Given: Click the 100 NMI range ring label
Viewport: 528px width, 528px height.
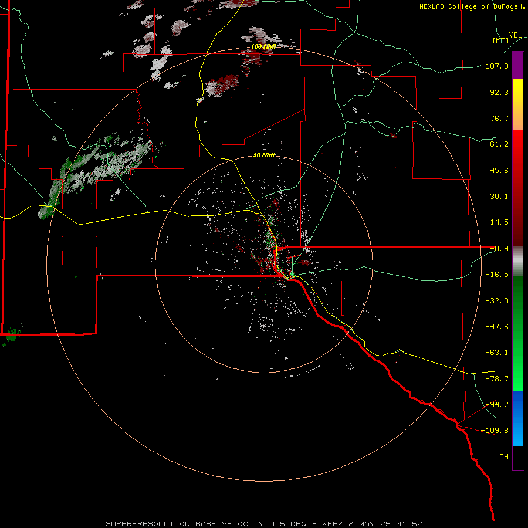Looking at the screenshot, I should (263, 46).
